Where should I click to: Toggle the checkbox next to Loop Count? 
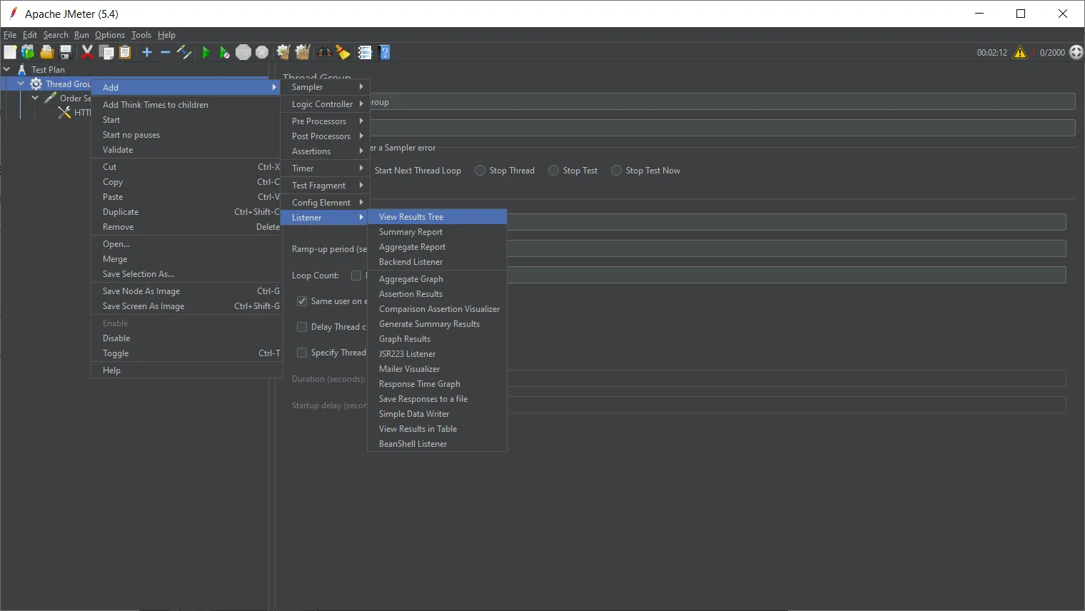tap(356, 276)
